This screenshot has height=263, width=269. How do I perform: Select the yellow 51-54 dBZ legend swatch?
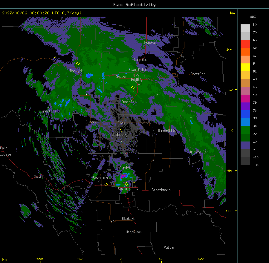tap(245, 67)
